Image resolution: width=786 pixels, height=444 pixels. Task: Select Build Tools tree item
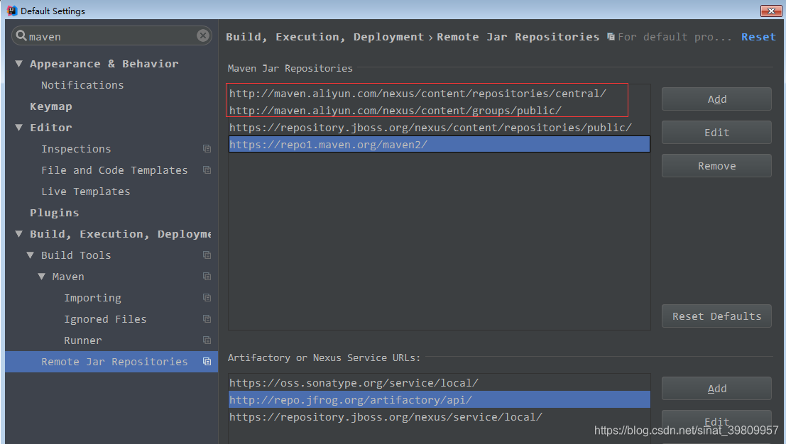click(76, 255)
